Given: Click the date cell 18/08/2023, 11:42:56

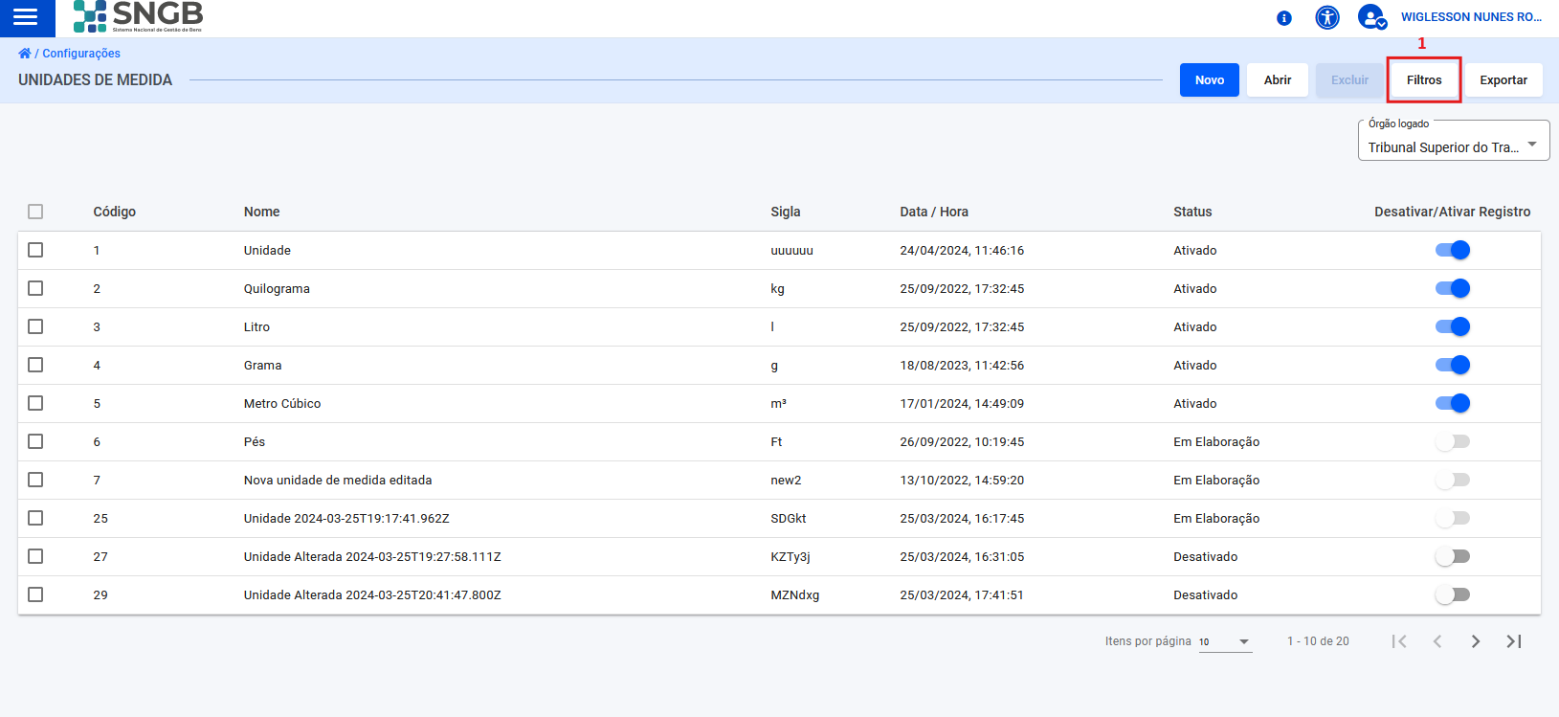Looking at the screenshot, I should [962, 365].
